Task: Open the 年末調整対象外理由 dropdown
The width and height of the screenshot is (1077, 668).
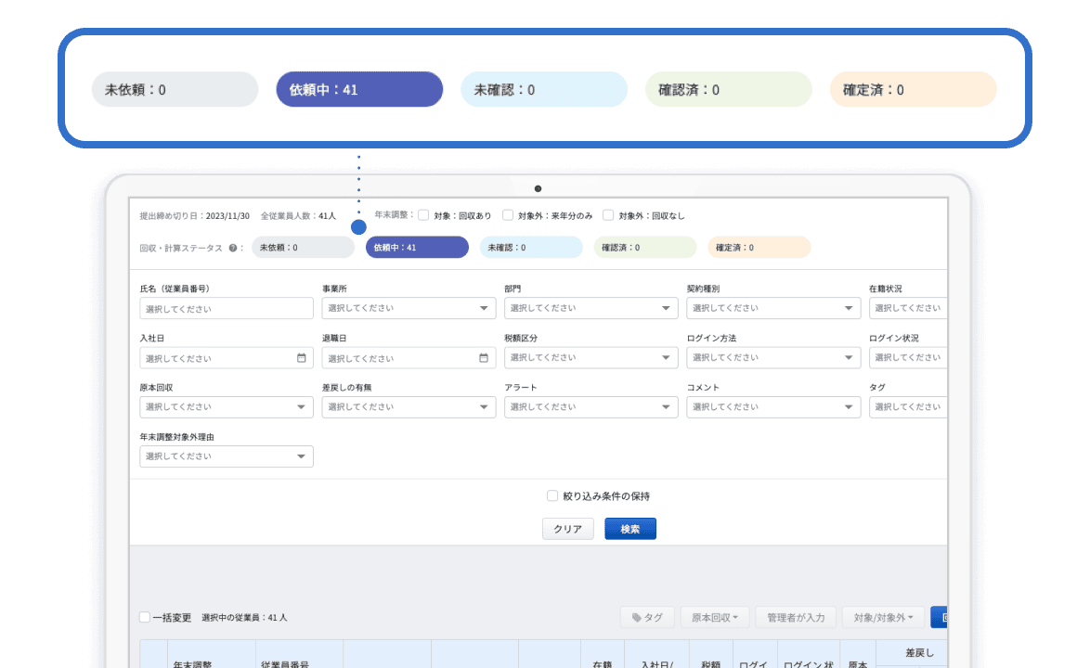Action: (x=227, y=456)
